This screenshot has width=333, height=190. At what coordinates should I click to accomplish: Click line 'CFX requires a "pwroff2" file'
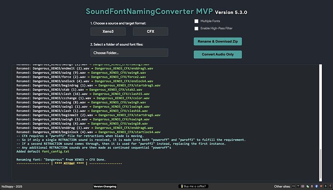[80, 136]
